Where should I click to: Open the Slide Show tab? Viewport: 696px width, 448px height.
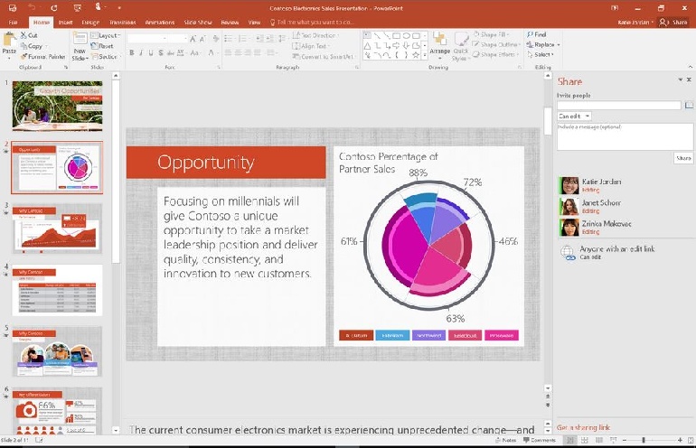tap(198, 23)
